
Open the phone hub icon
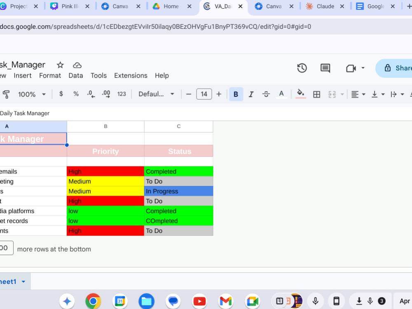click(x=336, y=301)
